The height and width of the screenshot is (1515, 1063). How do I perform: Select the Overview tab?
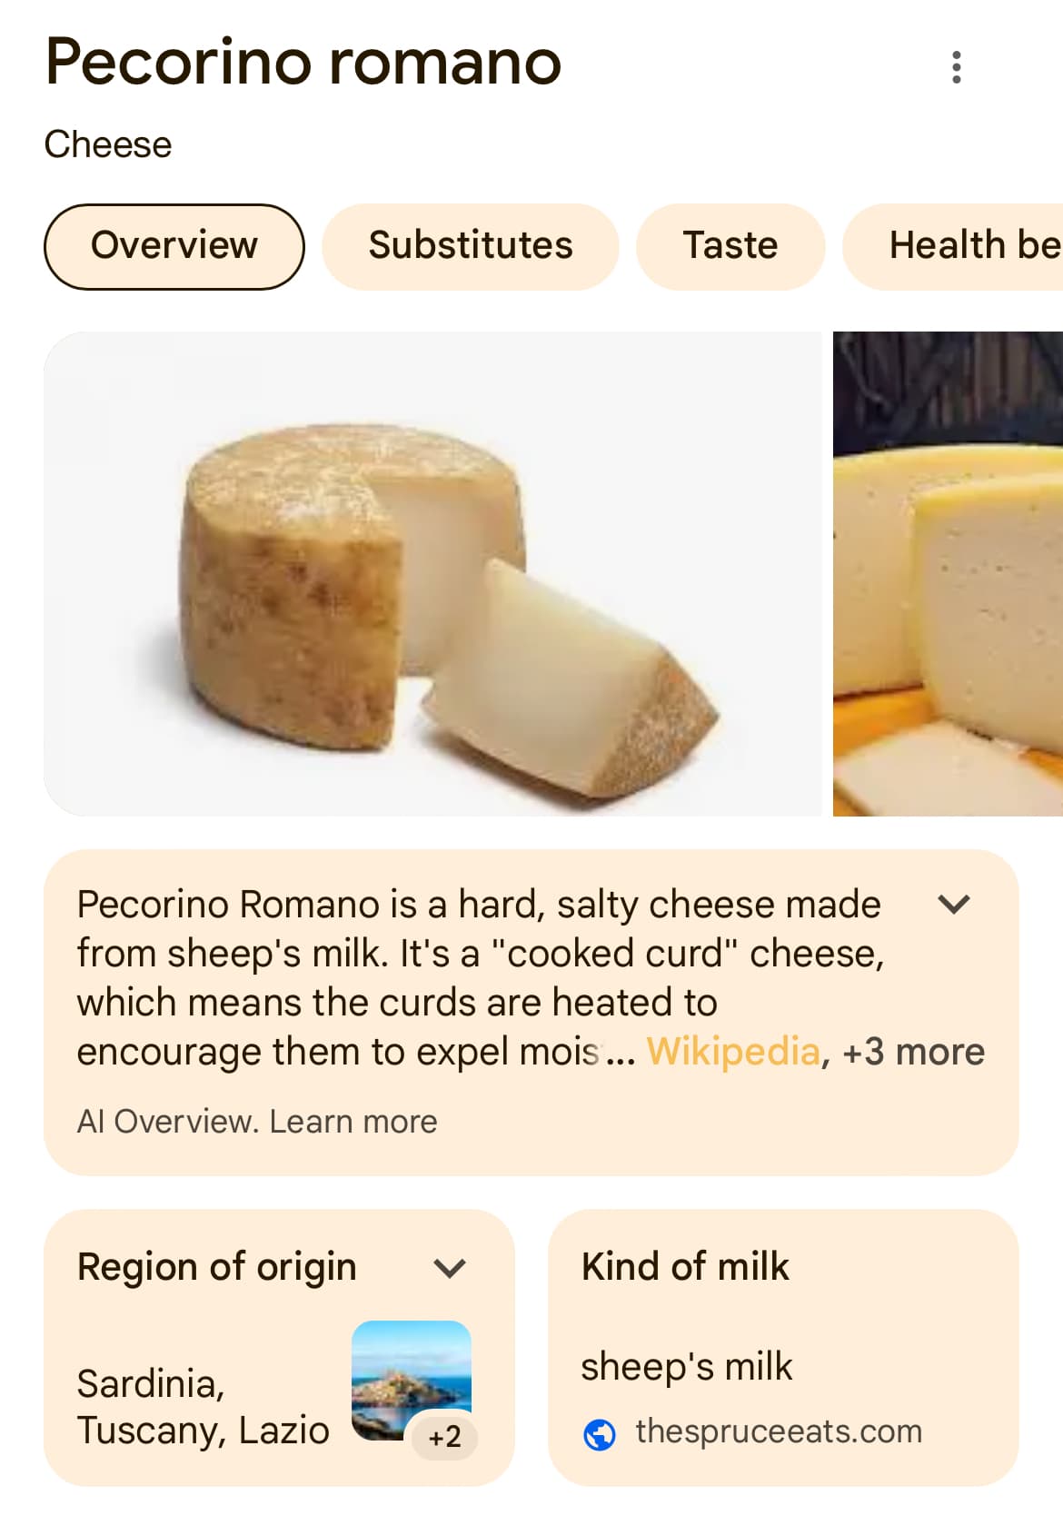point(174,246)
